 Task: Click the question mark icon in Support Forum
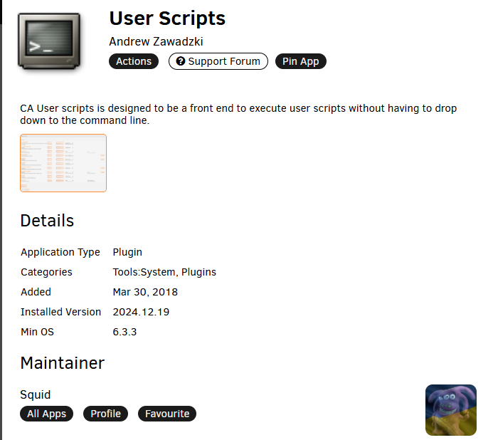point(181,61)
